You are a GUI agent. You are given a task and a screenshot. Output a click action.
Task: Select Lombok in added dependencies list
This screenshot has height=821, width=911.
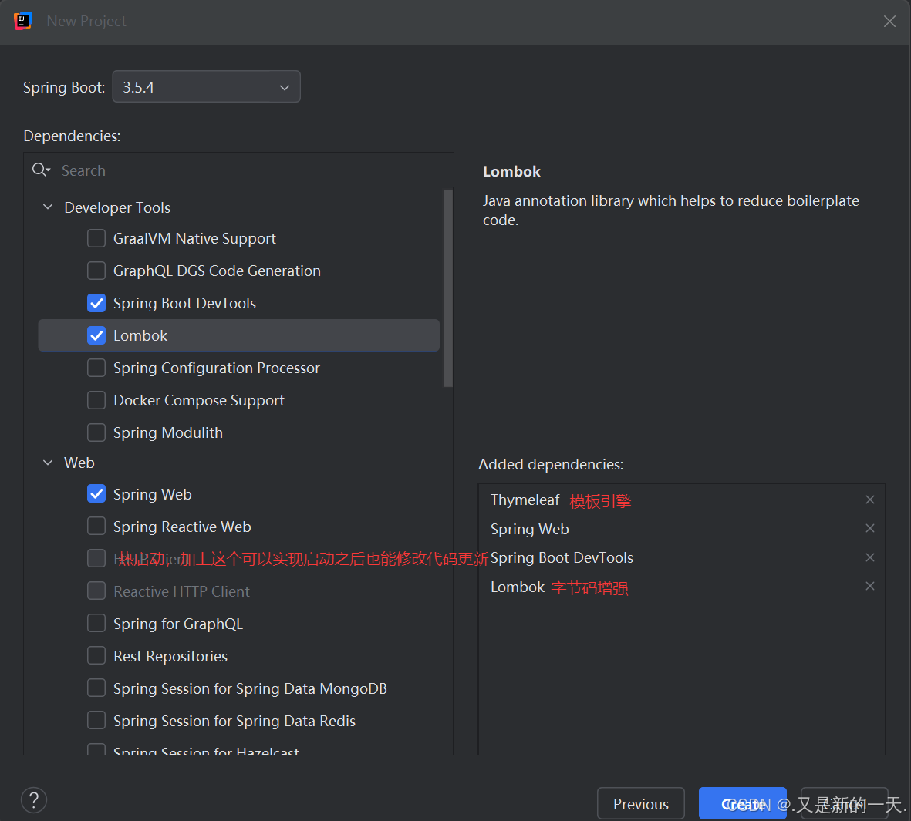click(518, 587)
